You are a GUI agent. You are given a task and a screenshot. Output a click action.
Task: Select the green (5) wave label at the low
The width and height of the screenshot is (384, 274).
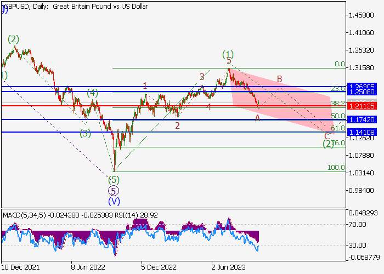click(x=114, y=180)
